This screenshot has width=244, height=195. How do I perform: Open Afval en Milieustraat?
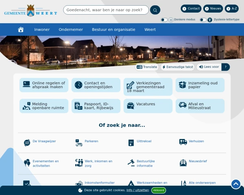[x=200, y=106]
